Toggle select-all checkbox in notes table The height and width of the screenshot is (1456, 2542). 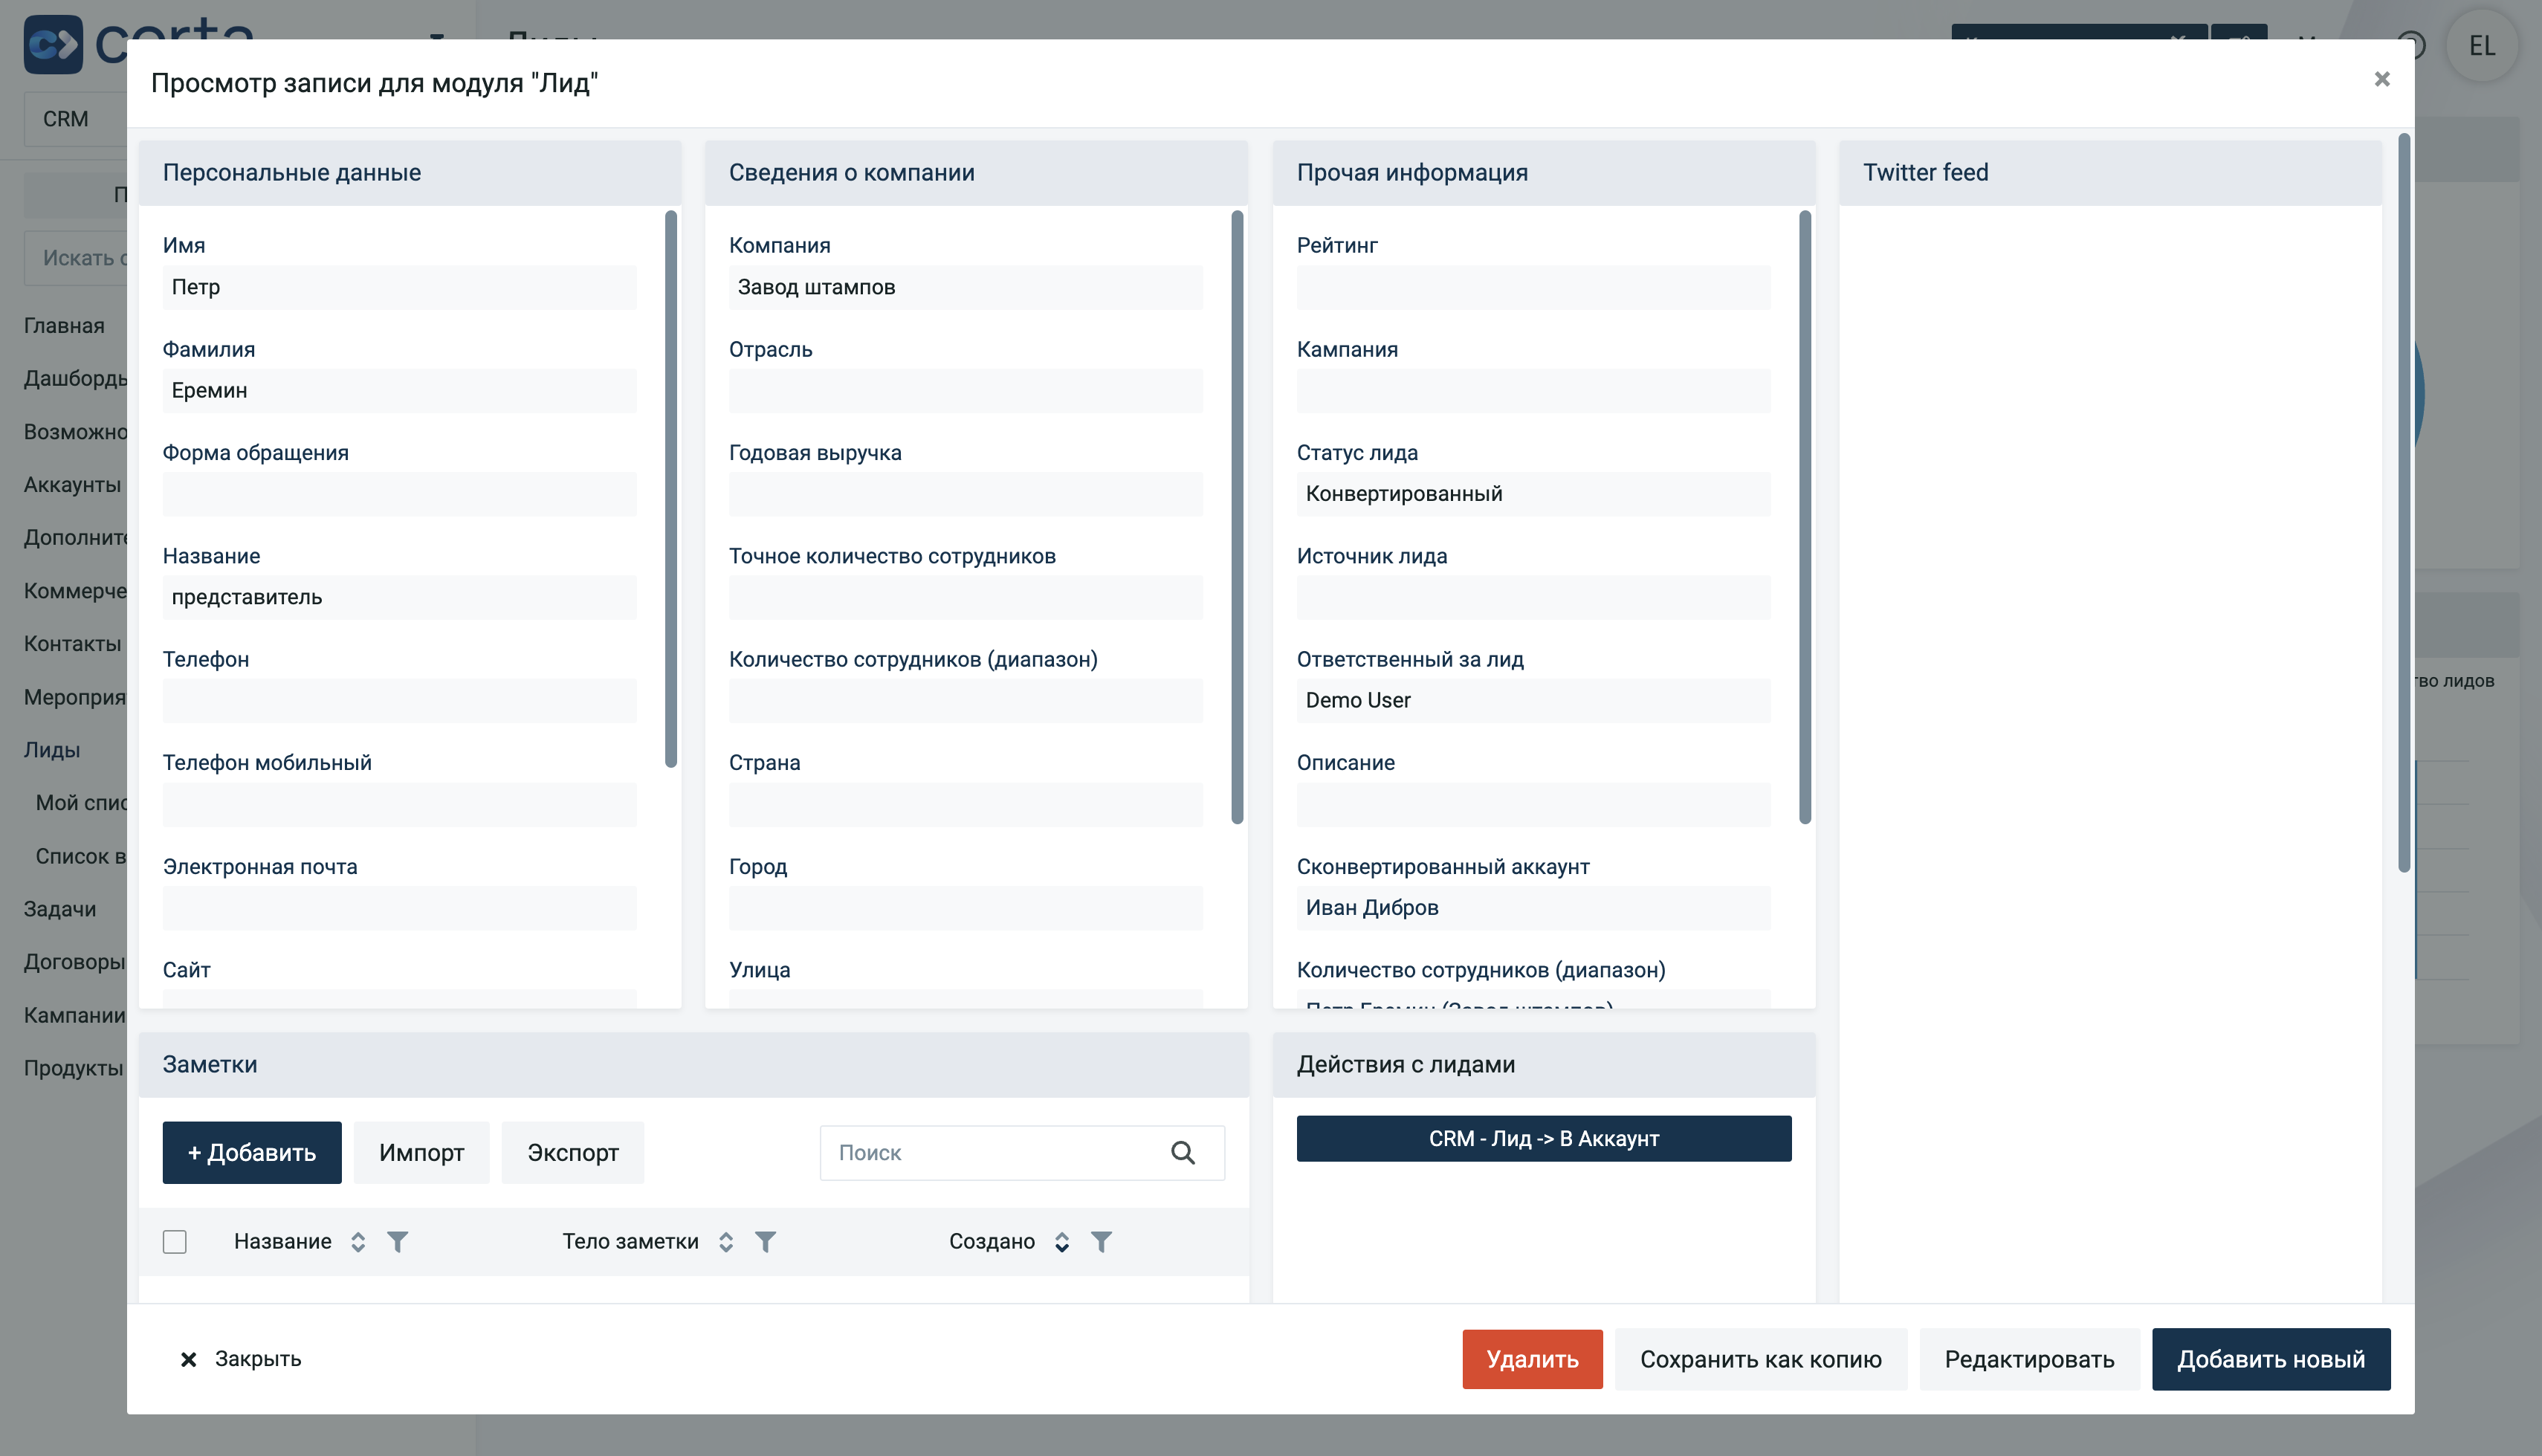point(174,1242)
